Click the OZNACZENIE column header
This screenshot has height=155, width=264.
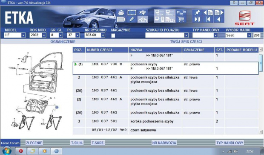[x=198, y=50]
